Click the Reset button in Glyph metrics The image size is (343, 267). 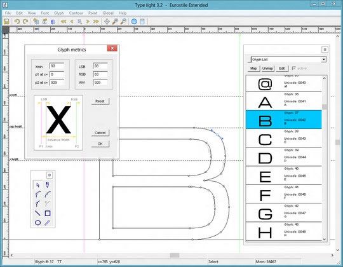(x=100, y=101)
